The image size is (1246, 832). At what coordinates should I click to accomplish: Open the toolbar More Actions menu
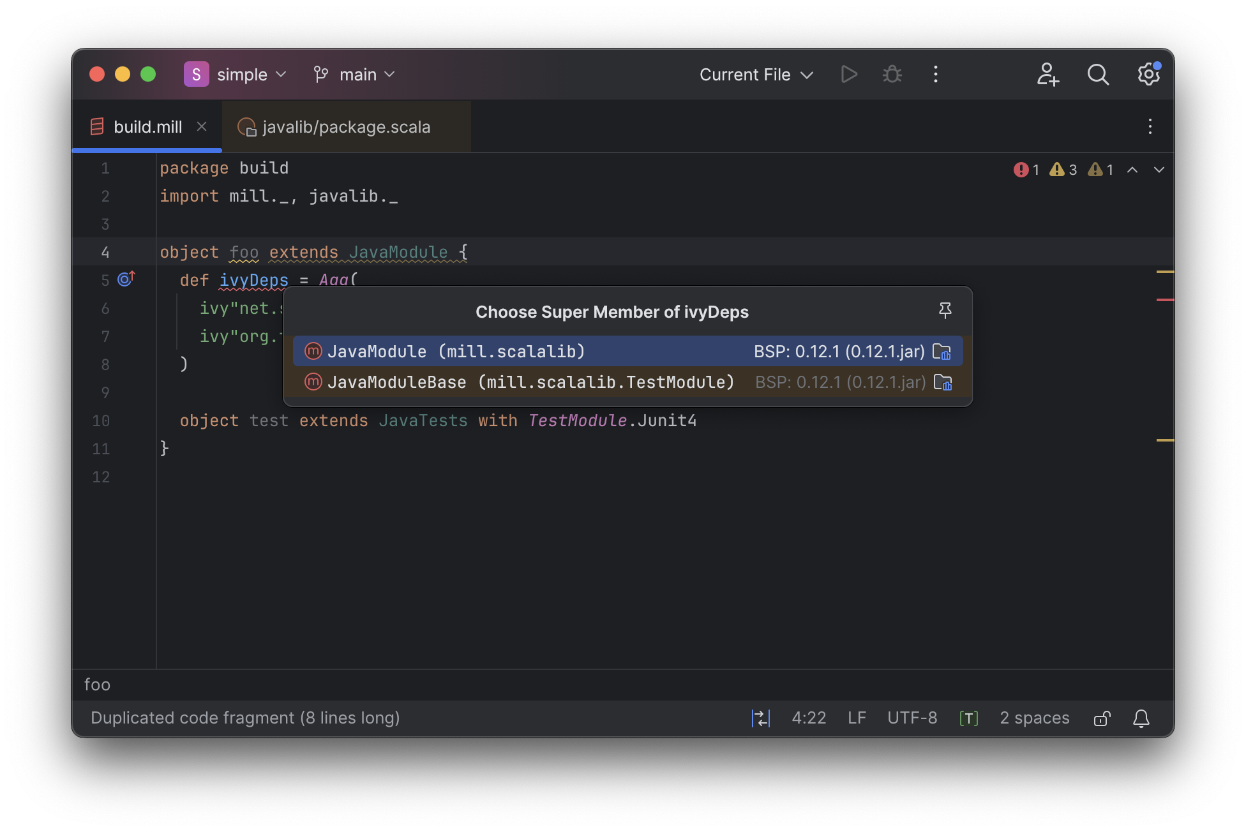pos(935,75)
